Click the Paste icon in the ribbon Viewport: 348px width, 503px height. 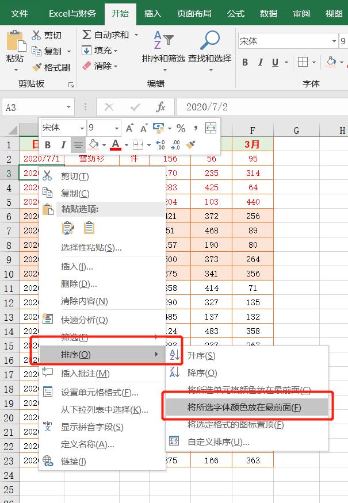(16, 41)
